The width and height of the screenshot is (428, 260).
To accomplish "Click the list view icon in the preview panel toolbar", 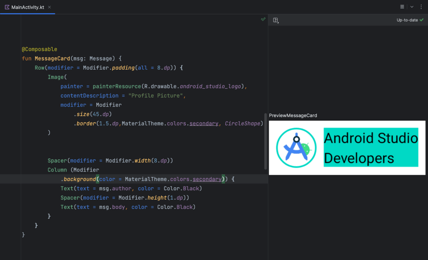I will [402, 7].
